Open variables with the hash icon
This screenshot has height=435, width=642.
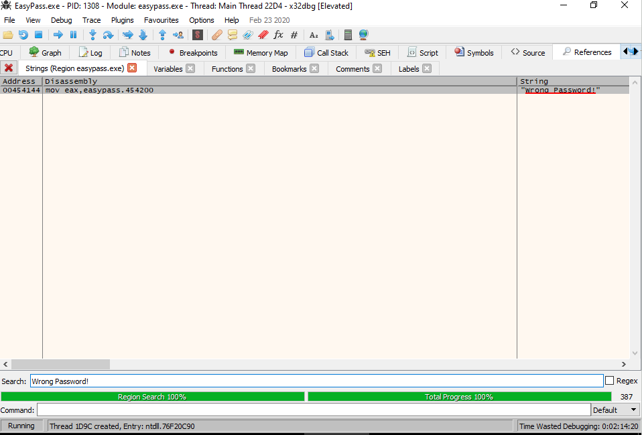pos(294,35)
